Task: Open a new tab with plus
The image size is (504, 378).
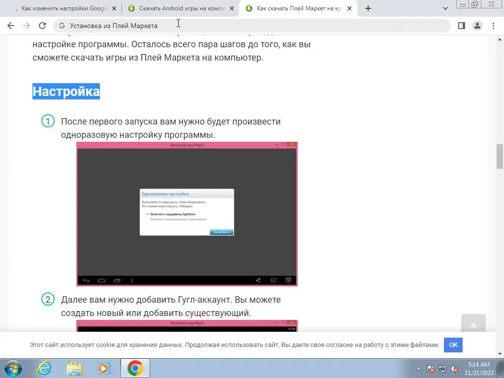Action: click(x=368, y=9)
